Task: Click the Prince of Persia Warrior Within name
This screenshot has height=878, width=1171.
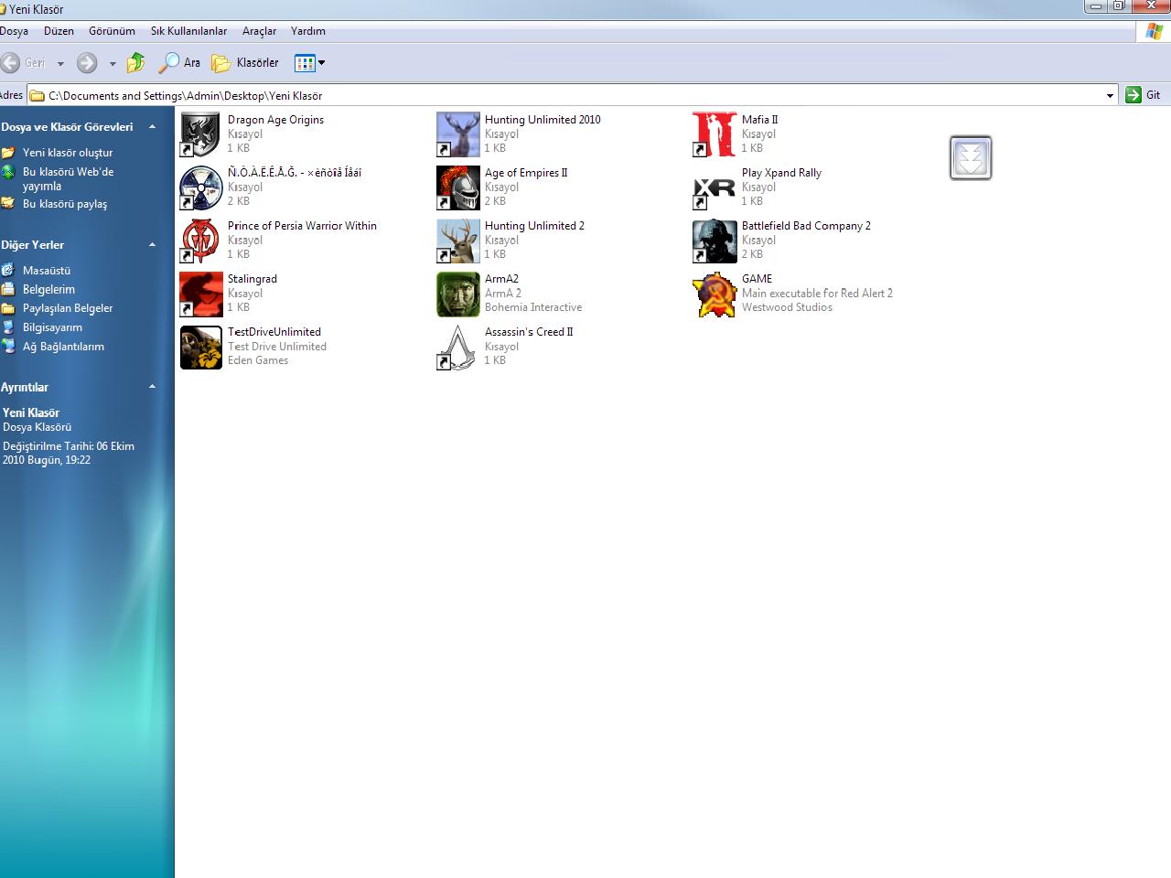Action: pos(302,226)
